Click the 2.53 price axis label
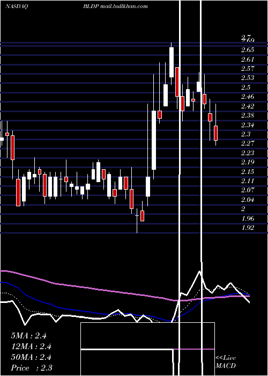This screenshot has width=268, height=376. click(x=248, y=78)
